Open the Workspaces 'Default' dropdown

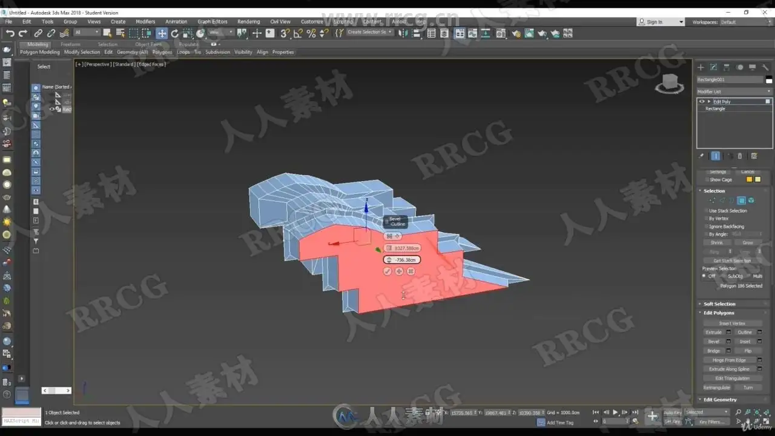coord(745,22)
